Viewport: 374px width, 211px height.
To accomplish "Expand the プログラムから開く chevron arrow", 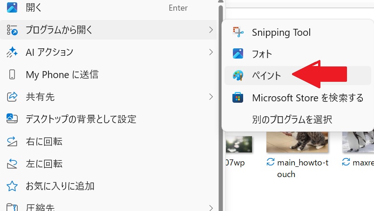I will [211, 30].
